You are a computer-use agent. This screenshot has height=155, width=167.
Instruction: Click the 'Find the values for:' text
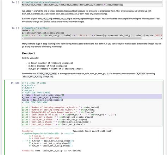[x=31, y=58]
